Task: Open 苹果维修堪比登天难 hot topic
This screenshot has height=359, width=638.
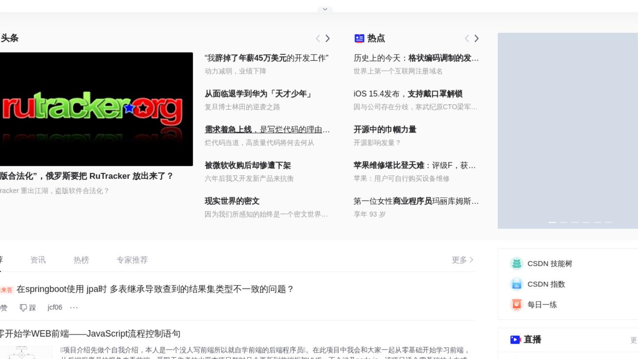Action: pyautogui.click(x=415, y=165)
